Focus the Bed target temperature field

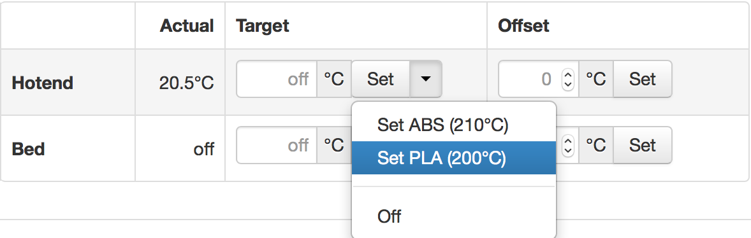tap(277, 145)
